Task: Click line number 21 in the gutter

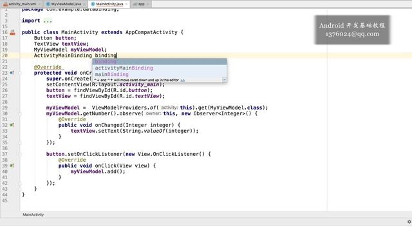Action: 5,61
